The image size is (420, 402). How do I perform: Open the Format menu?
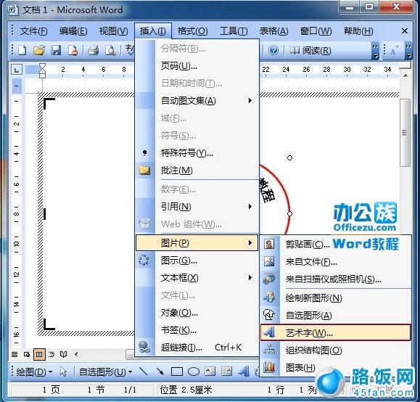coord(192,31)
